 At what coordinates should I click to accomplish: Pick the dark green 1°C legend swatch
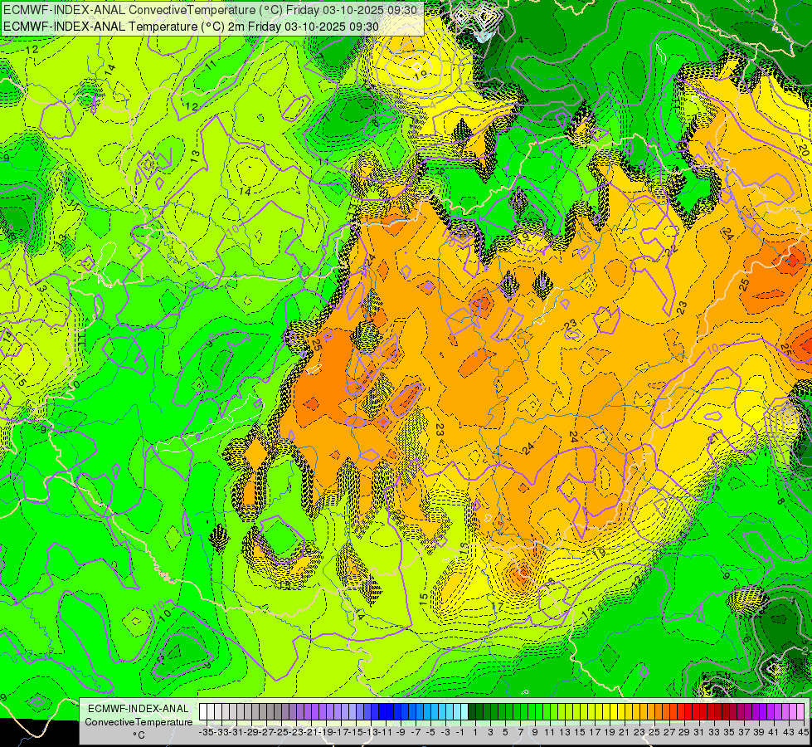pos(472,711)
